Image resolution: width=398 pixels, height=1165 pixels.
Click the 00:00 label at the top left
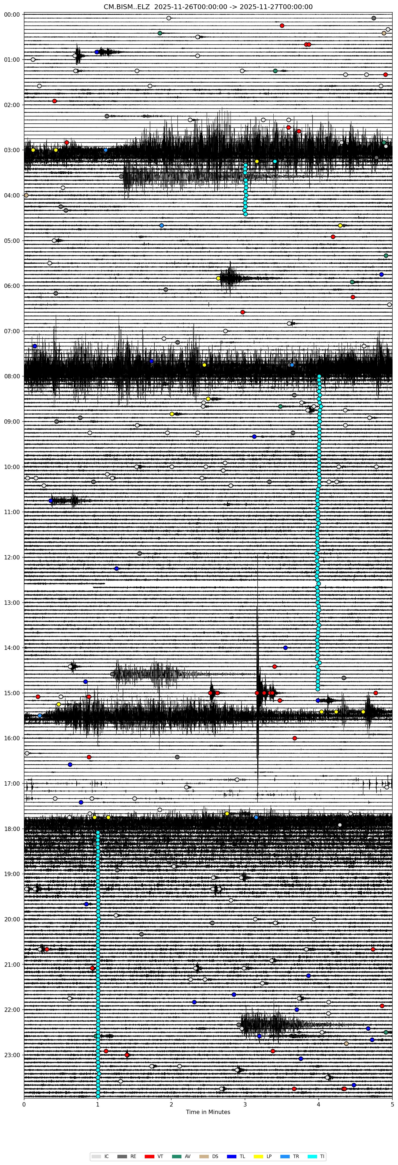[x=12, y=14]
